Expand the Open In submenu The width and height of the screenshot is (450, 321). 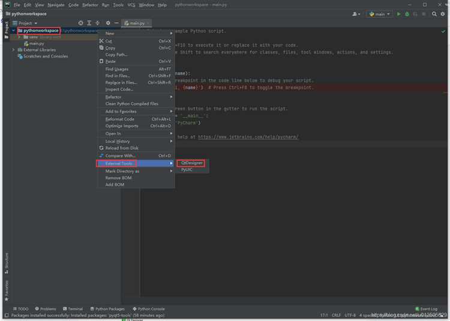[x=136, y=133]
